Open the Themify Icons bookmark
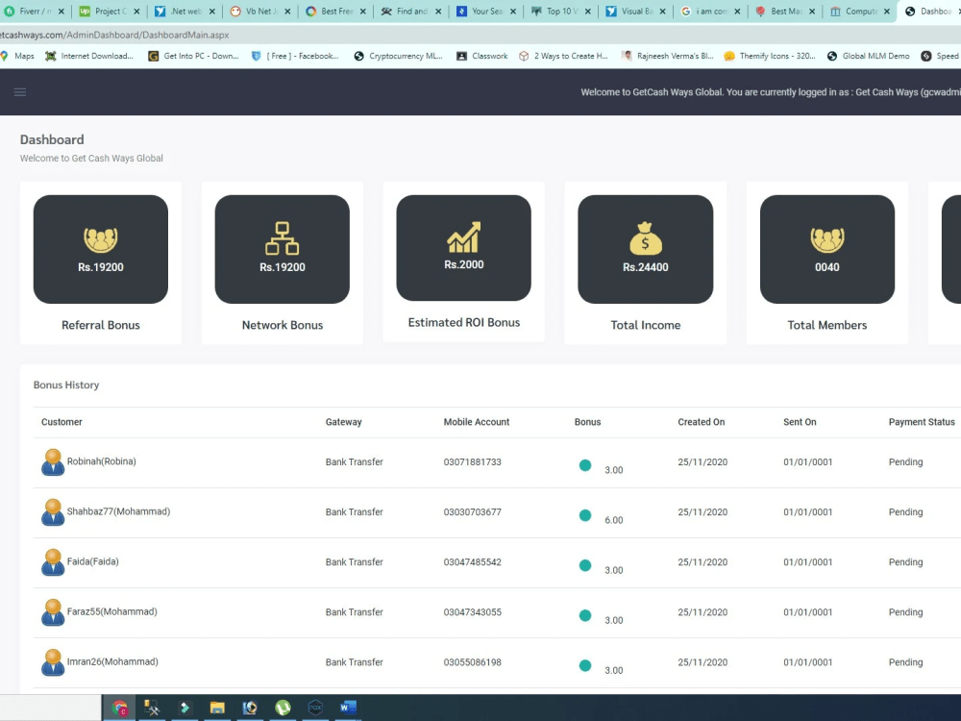This screenshot has width=961, height=721. click(770, 56)
